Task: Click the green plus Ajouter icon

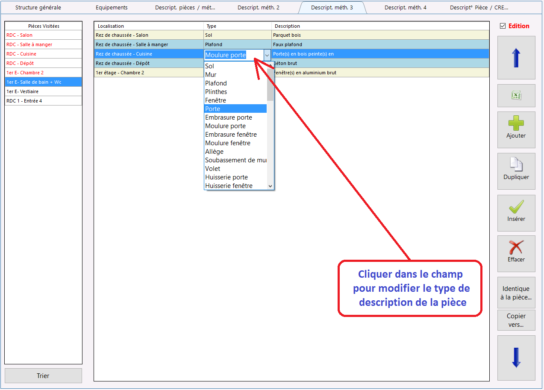Action: tap(516, 124)
